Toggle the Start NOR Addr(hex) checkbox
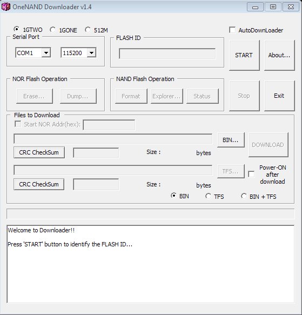Screen dimensions: 302x315 pyautogui.click(x=18, y=124)
